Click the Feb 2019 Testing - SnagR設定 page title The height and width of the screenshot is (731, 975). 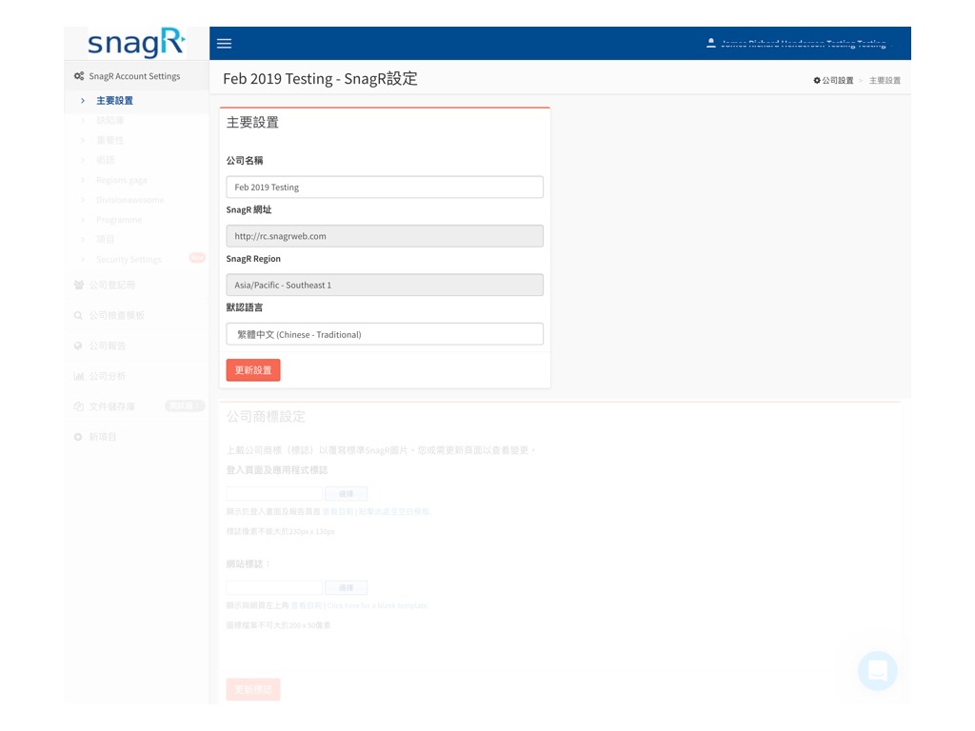(320, 79)
